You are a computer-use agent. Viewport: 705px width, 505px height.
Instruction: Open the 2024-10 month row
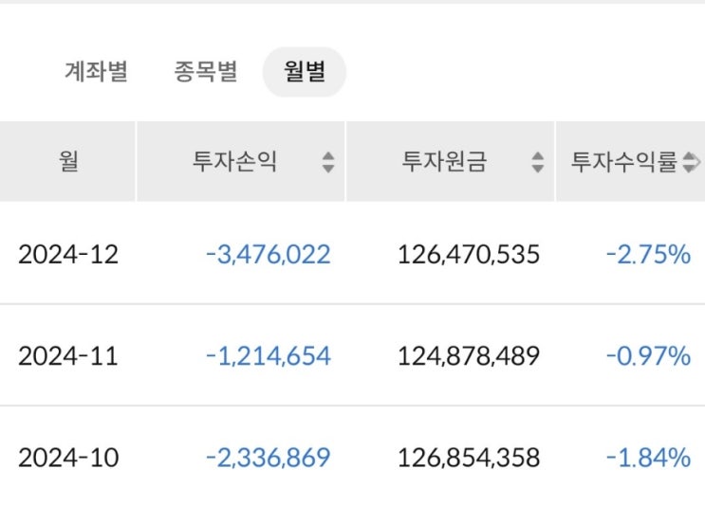tap(68, 458)
